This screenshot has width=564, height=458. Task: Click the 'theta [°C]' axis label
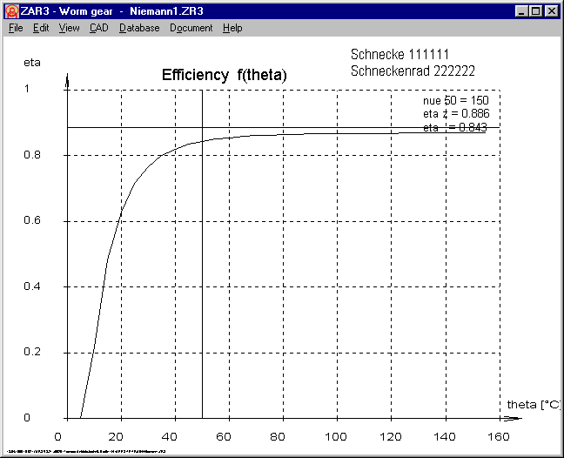(533, 405)
